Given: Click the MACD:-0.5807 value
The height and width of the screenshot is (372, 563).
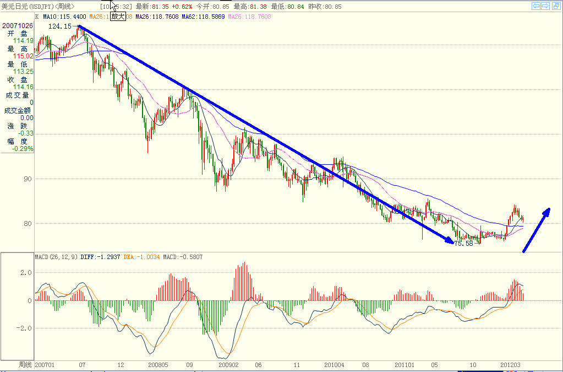Looking at the screenshot, I should [183, 257].
